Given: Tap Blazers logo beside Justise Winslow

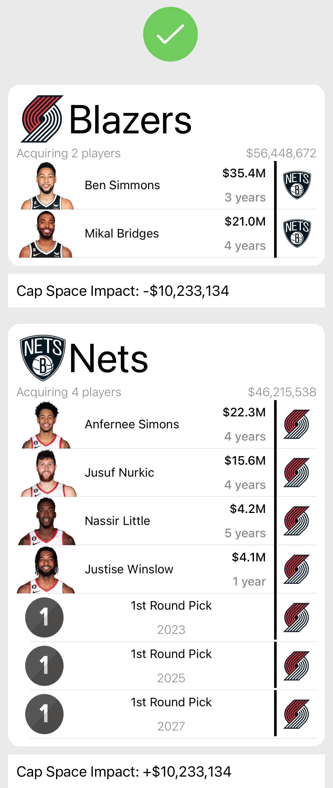Looking at the screenshot, I should point(296,569).
